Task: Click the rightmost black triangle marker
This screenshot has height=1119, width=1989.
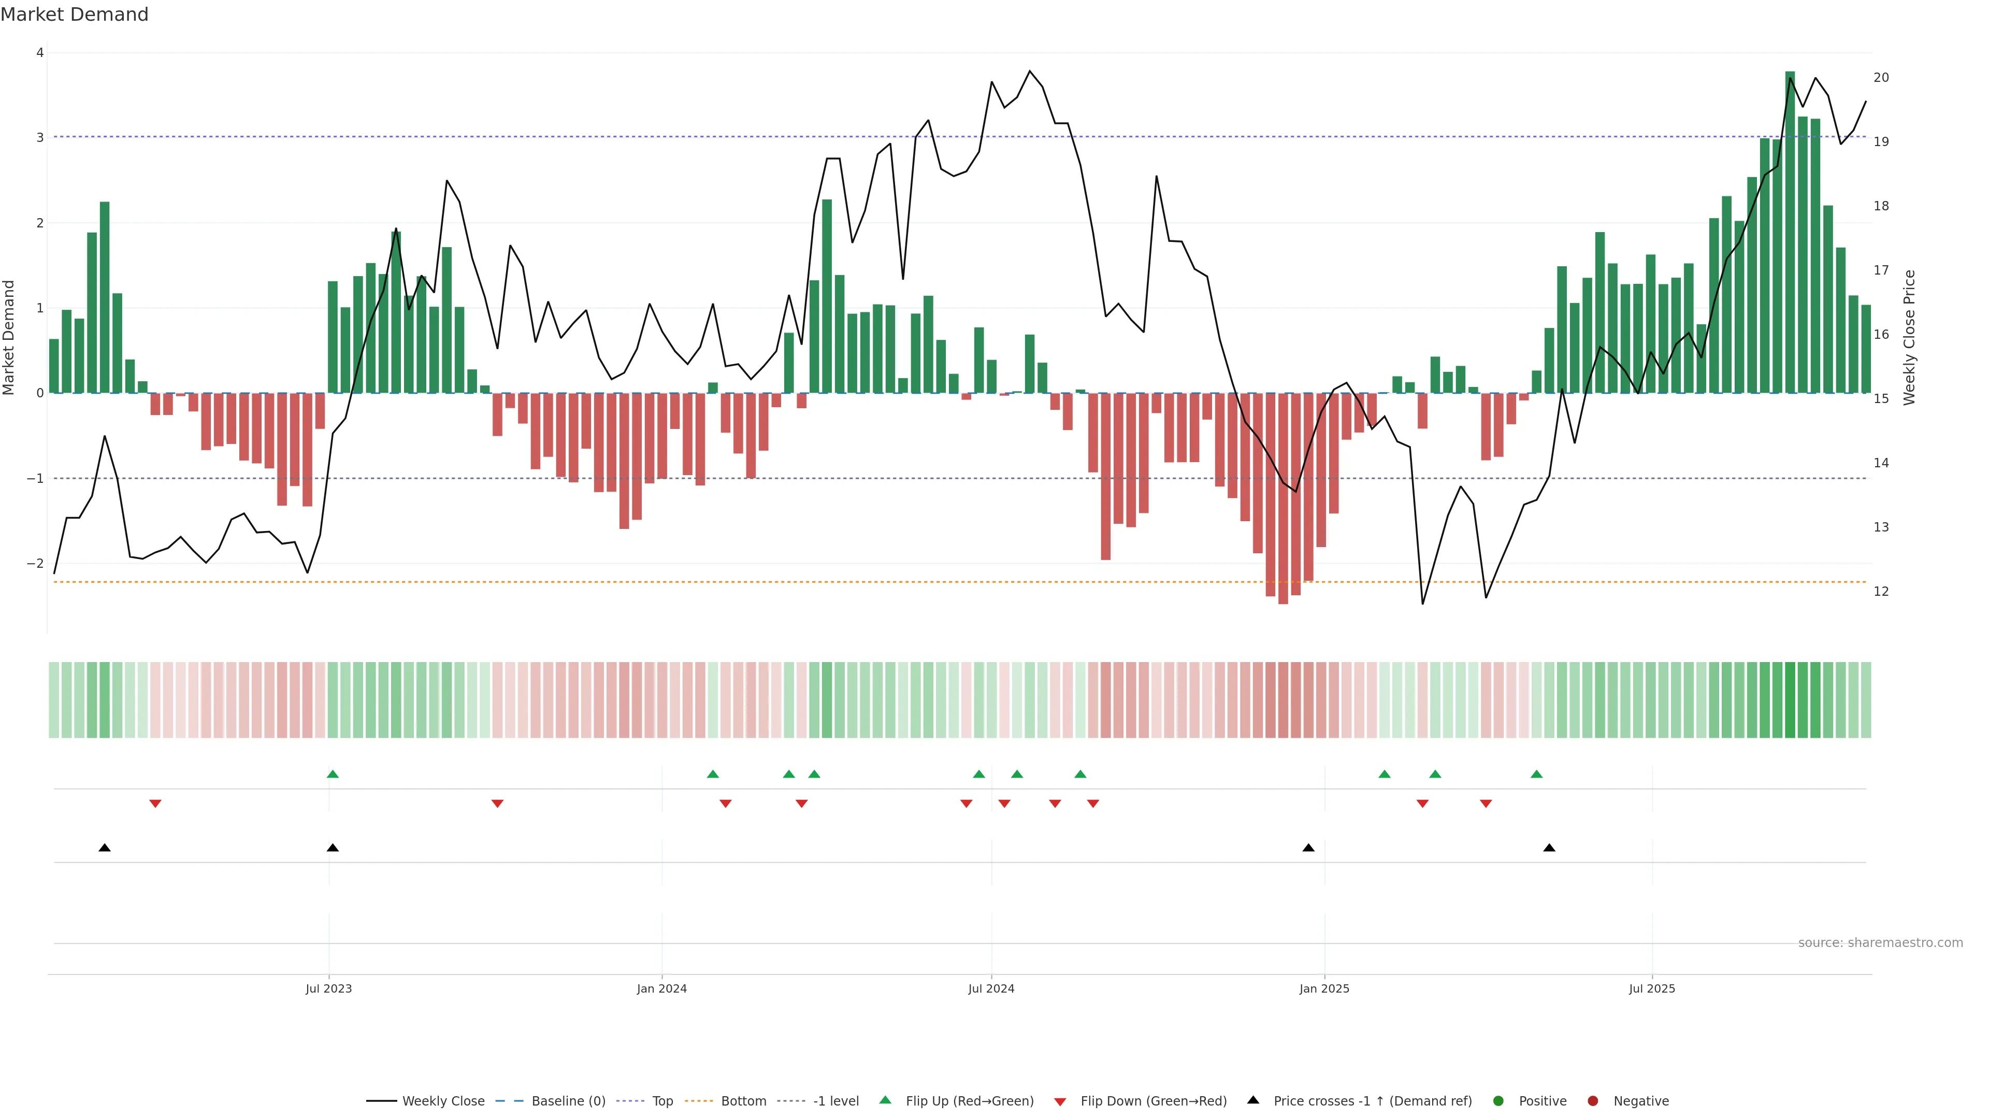Action: (x=1549, y=848)
